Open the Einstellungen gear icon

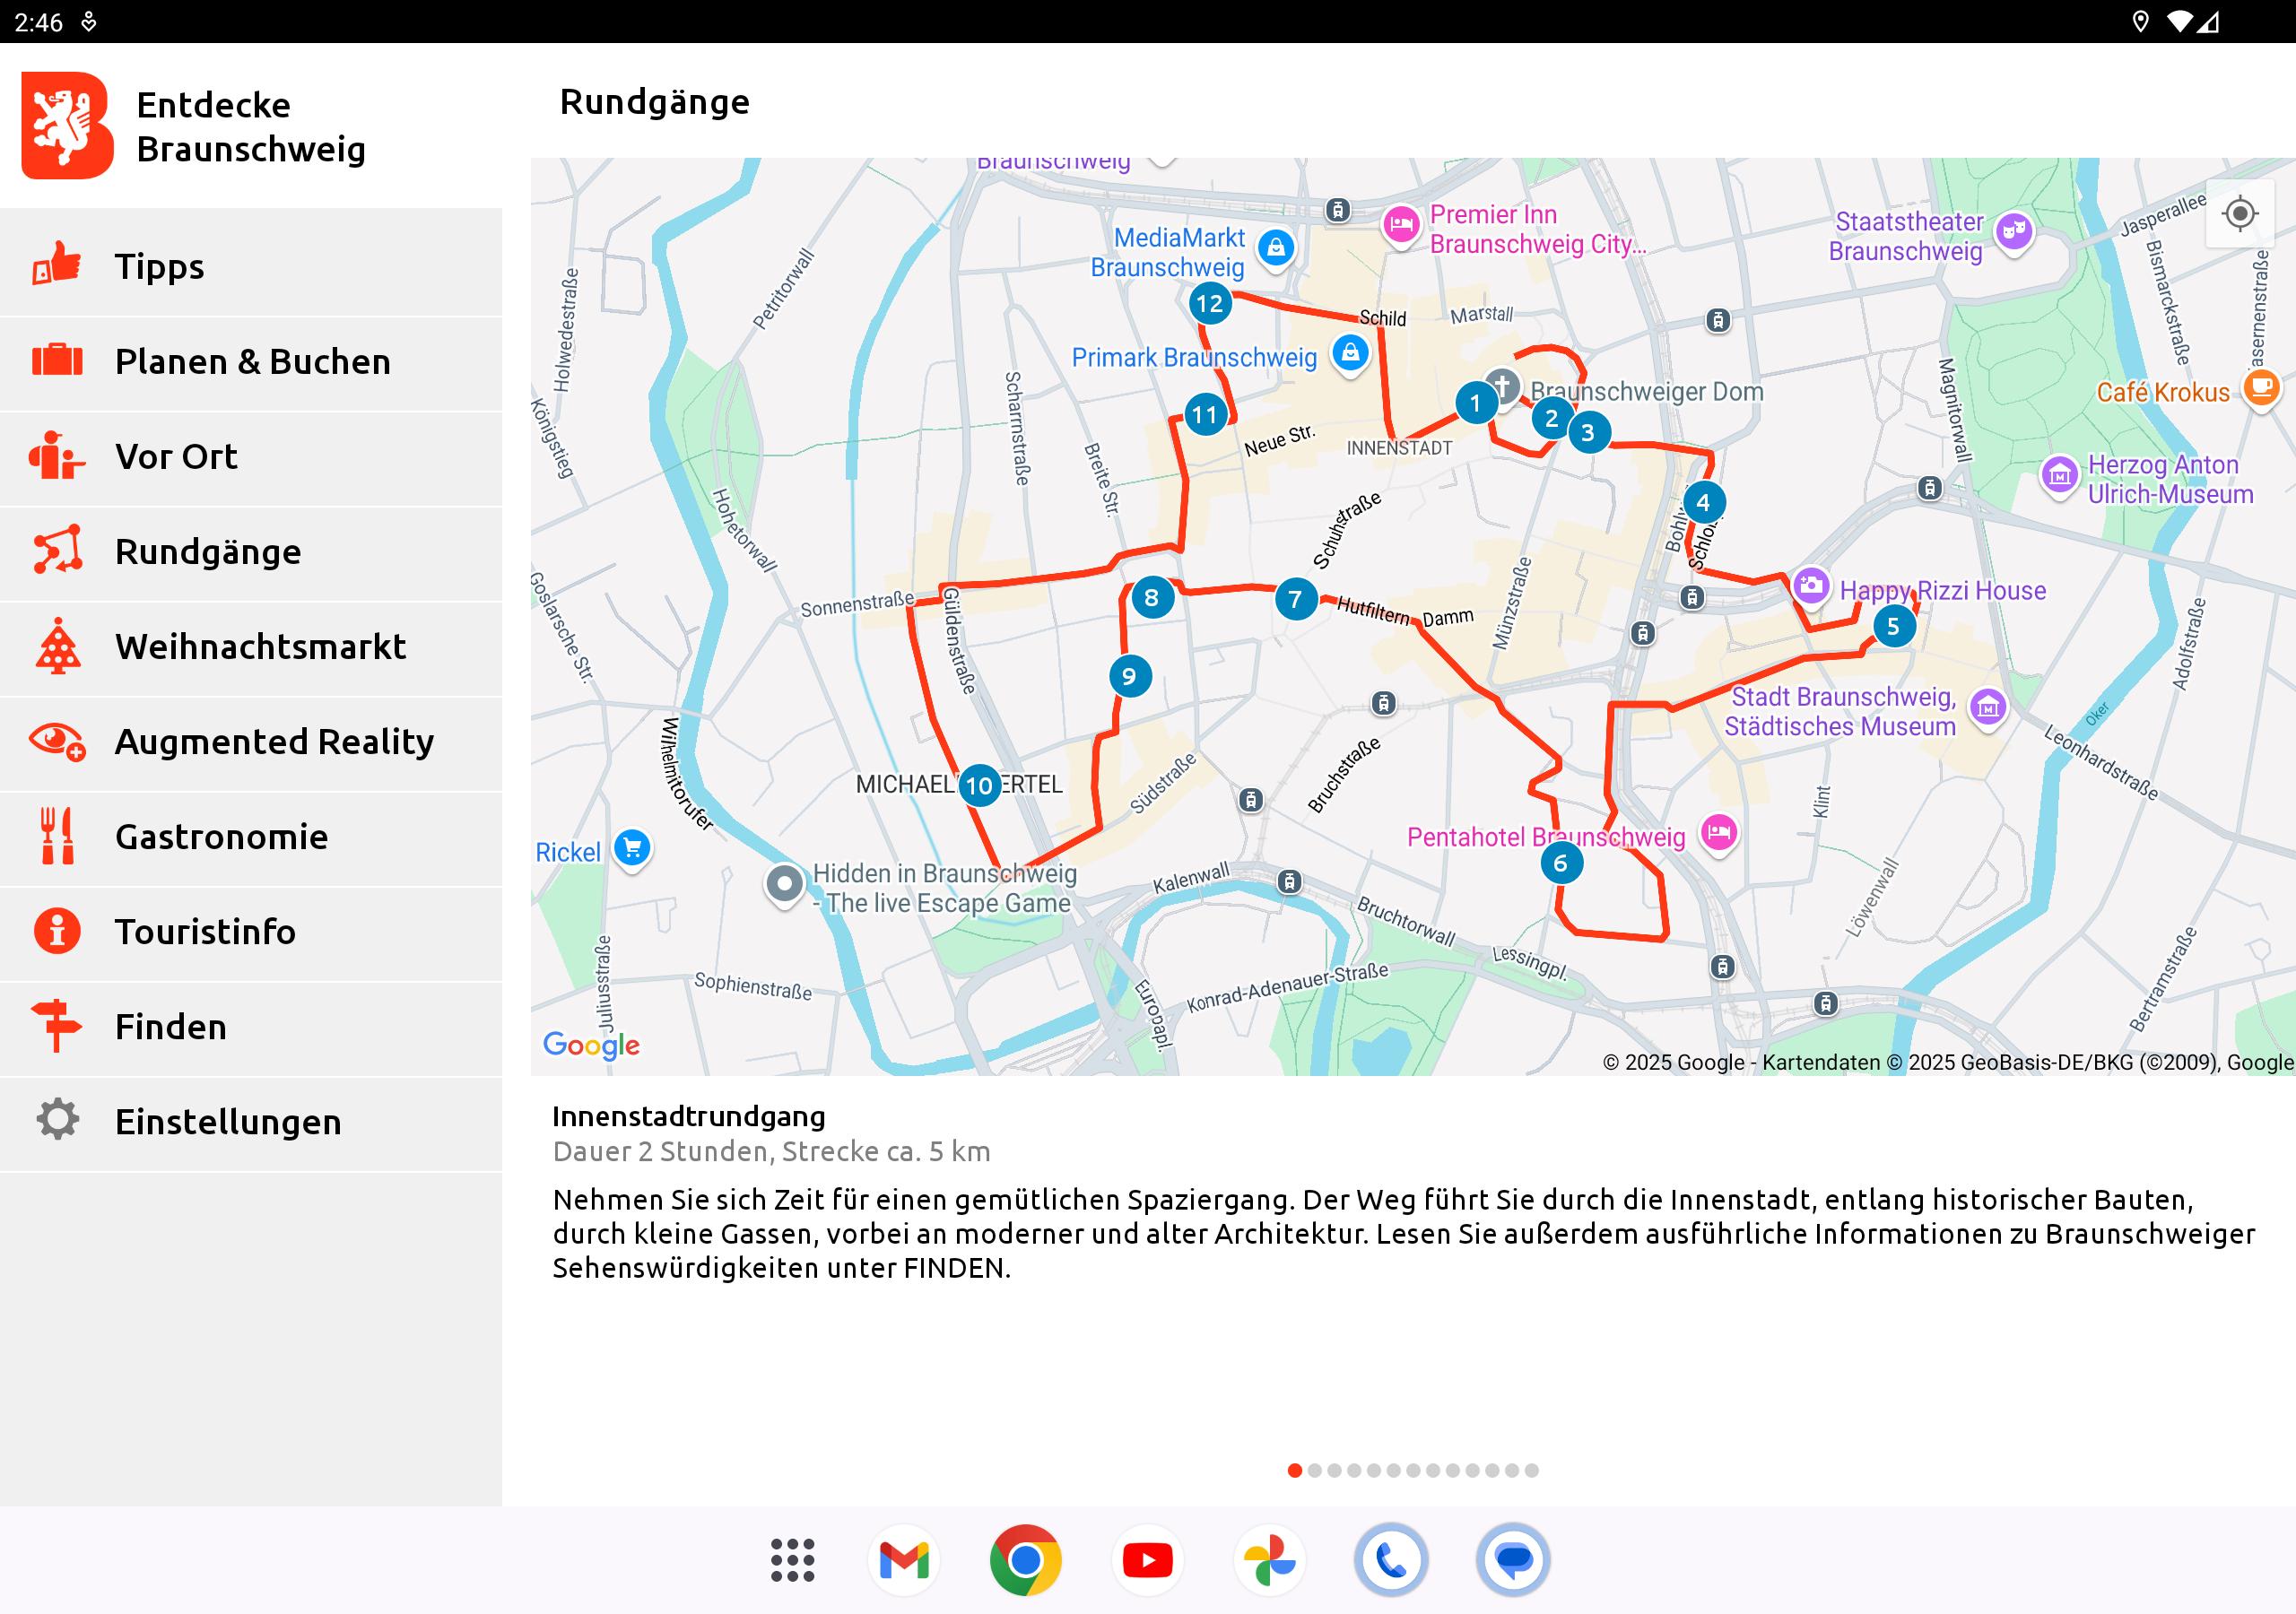click(x=57, y=1120)
